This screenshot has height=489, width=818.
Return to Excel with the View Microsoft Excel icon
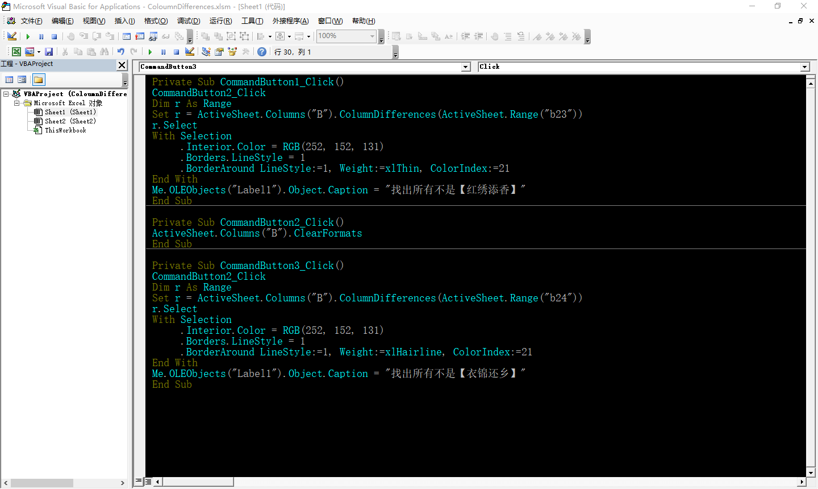coord(16,52)
